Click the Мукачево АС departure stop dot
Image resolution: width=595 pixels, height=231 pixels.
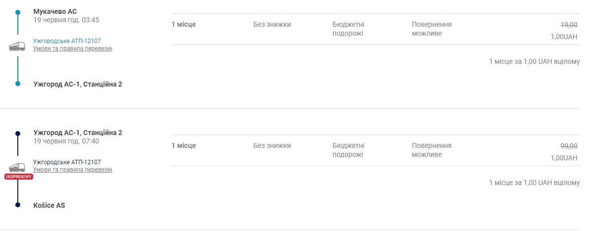(x=18, y=12)
